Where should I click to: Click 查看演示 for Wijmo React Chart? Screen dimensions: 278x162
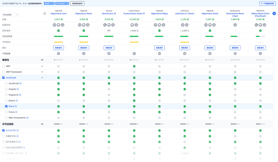[260, 48]
